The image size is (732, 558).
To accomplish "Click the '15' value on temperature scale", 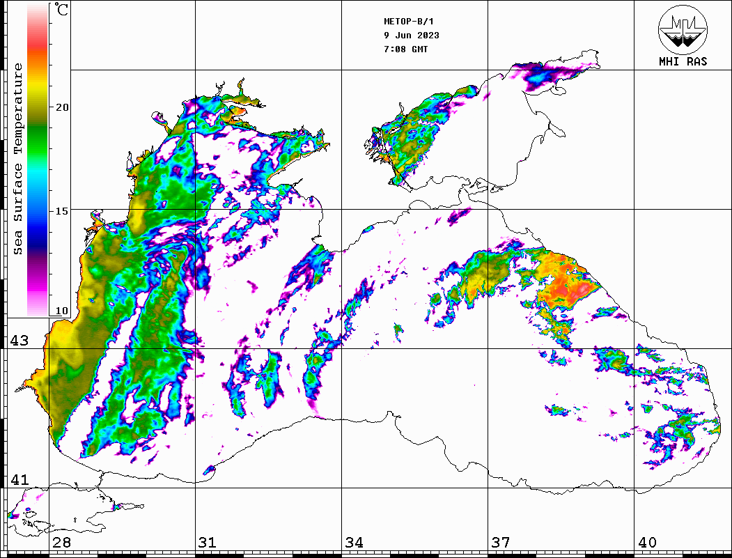I will pos(62,211).
